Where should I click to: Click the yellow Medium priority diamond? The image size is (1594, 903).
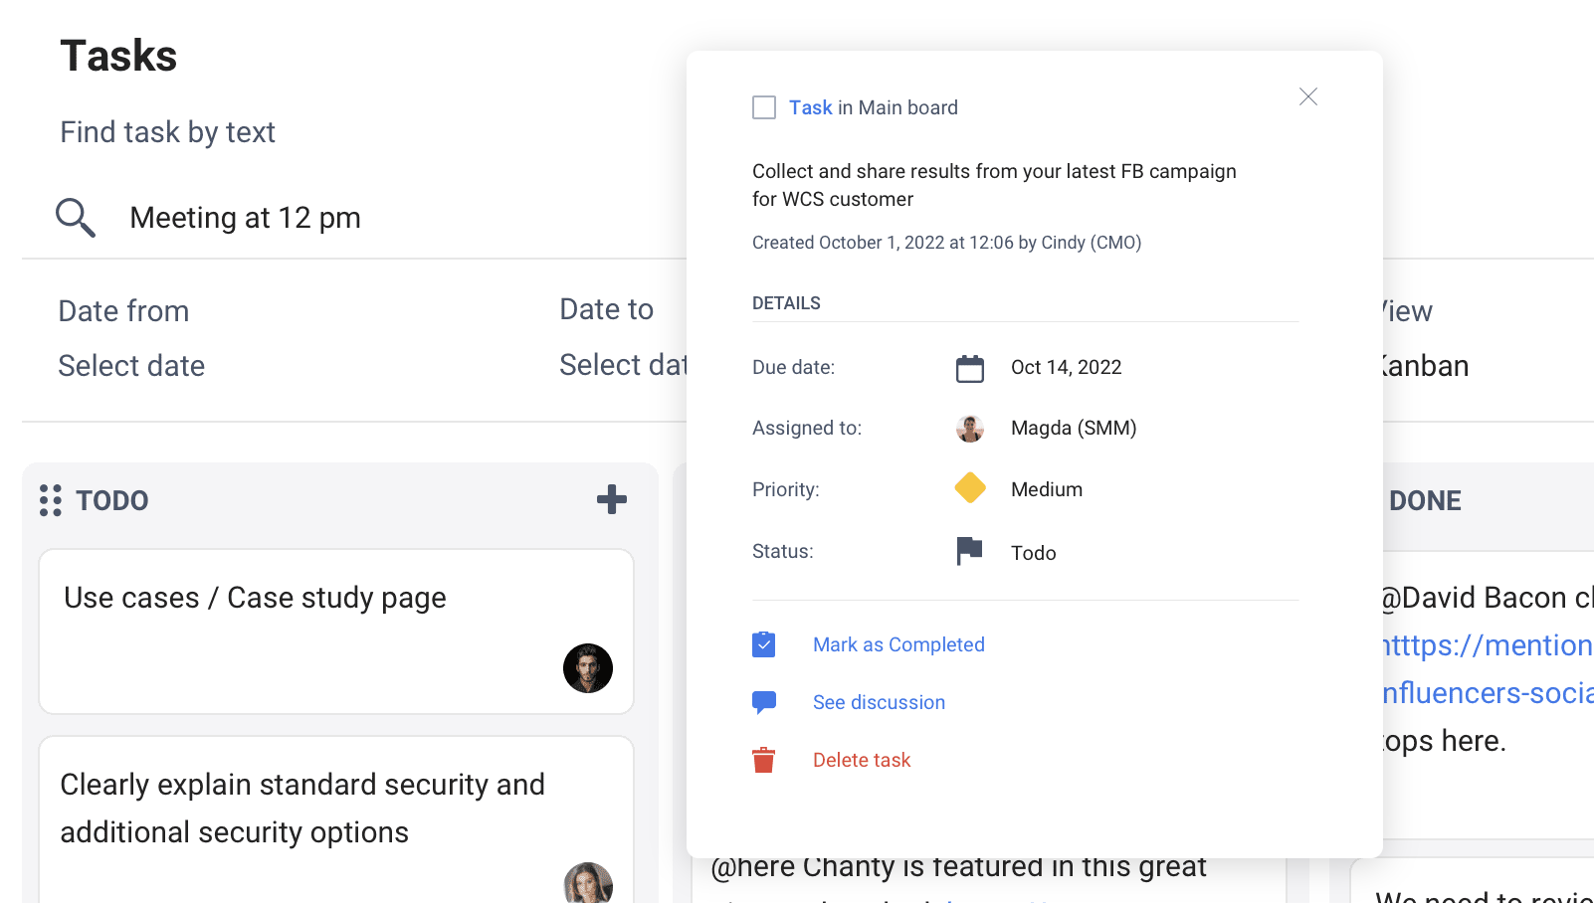[x=969, y=488]
